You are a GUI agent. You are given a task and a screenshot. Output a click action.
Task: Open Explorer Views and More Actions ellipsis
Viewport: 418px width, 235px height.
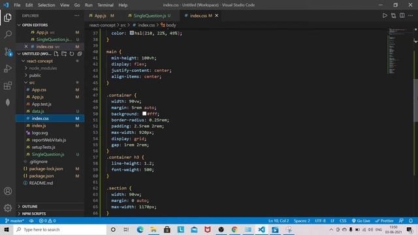pyautogui.click(x=77, y=16)
